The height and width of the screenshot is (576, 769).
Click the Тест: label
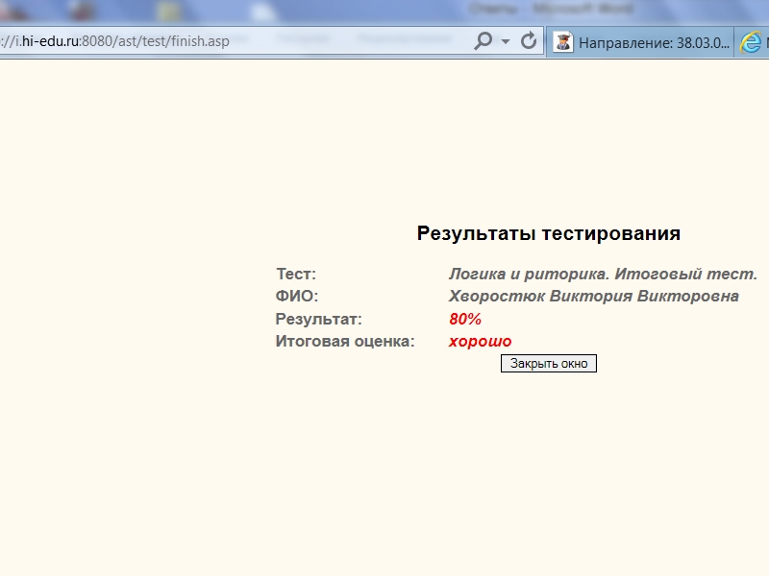[296, 275]
